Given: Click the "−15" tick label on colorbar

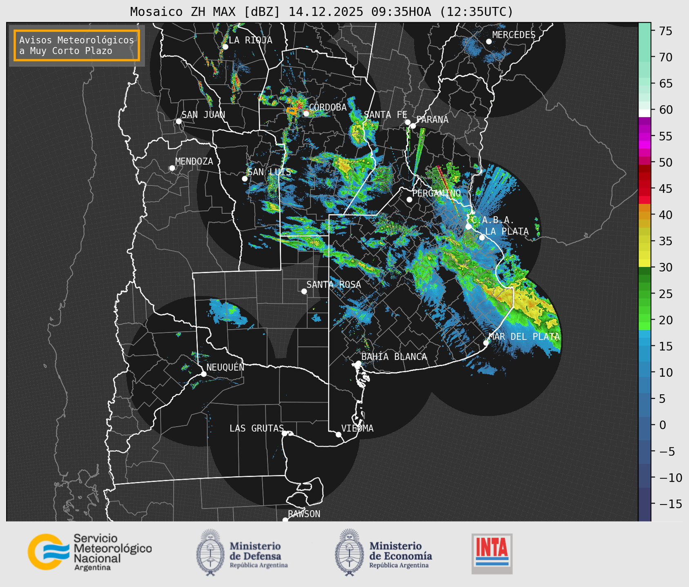Looking at the screenshot, I should [670, 504].
